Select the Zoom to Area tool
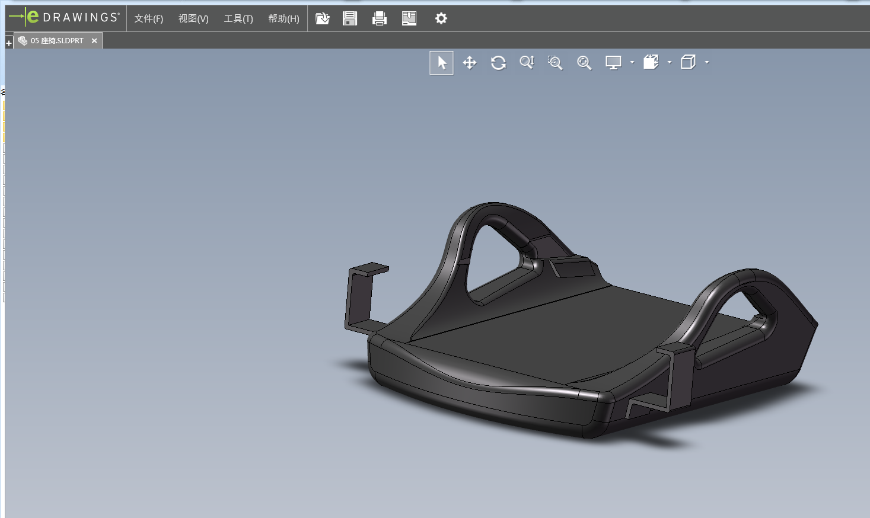Screen dimensions: 870x518 coord(555,63)
